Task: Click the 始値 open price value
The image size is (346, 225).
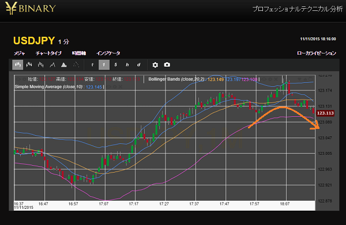Action: pyautogui.click(x=47, y=79)
